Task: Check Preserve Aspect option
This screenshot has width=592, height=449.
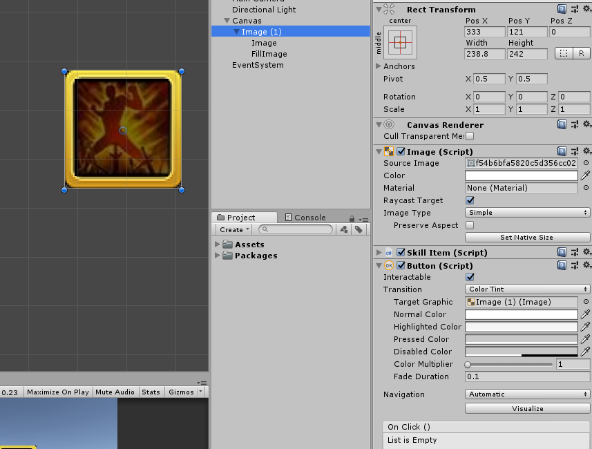Action: [470, 225]
